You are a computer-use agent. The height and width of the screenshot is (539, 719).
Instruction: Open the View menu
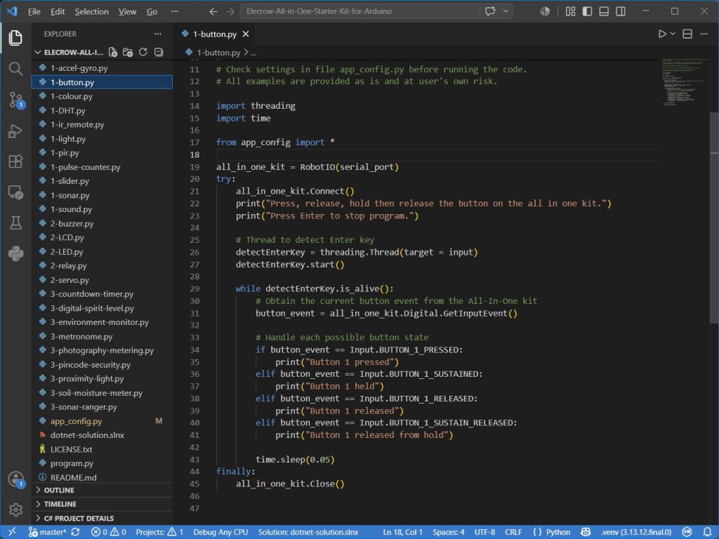tap(128, 11)
